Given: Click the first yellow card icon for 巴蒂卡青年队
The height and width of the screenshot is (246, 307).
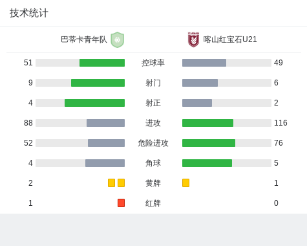Looking at the screenshot, I should (x=111, y=183).
